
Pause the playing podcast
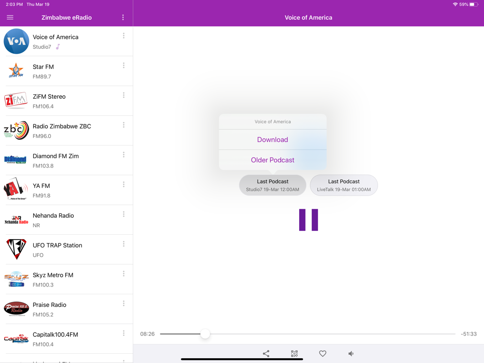click(x=308, y=220)
